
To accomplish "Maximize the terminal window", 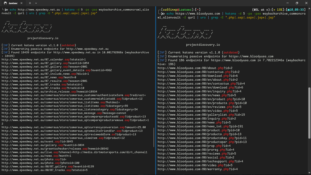I will pos(297,3).
